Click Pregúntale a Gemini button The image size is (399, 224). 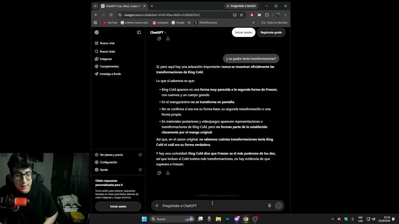coord(241,6)
